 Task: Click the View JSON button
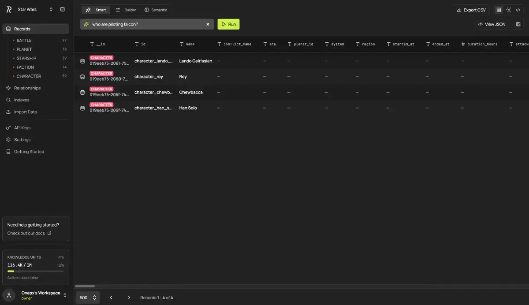tap(492, 24)
